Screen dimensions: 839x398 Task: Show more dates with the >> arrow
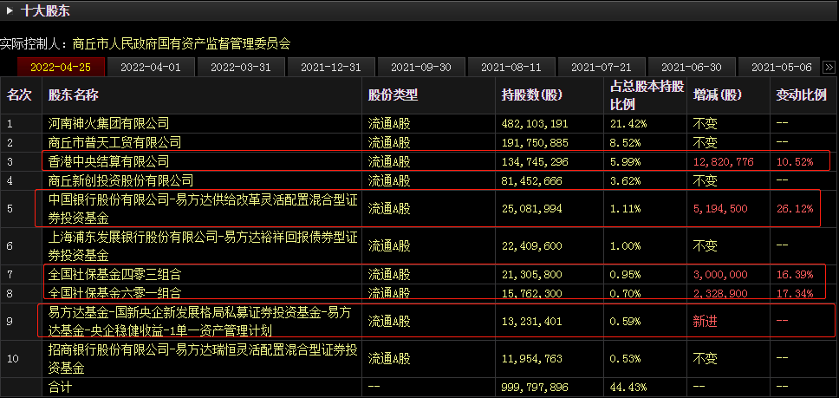[829, 68]
